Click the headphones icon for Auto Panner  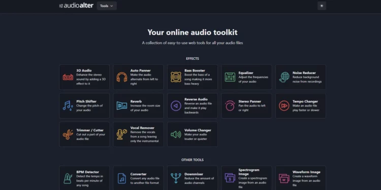[122, 77]
